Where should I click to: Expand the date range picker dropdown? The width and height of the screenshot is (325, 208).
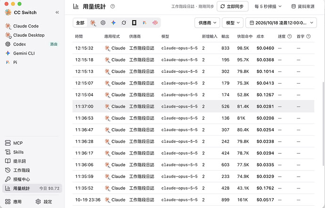point(281,23)
